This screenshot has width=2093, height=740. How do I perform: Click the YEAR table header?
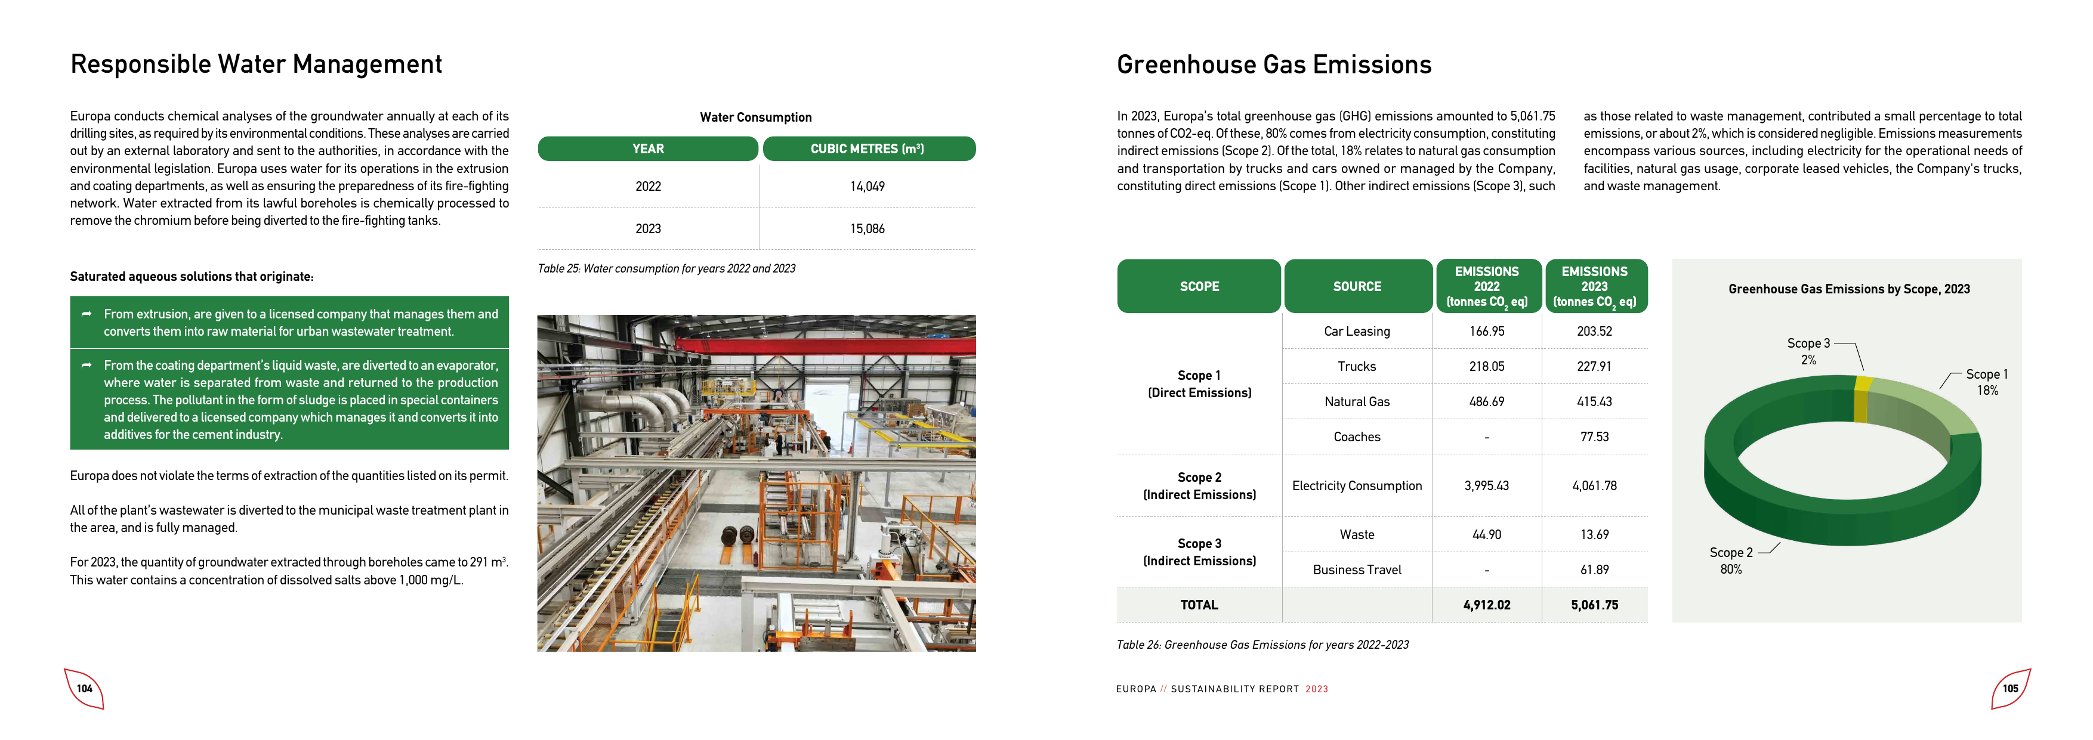[x=647, y=148]
